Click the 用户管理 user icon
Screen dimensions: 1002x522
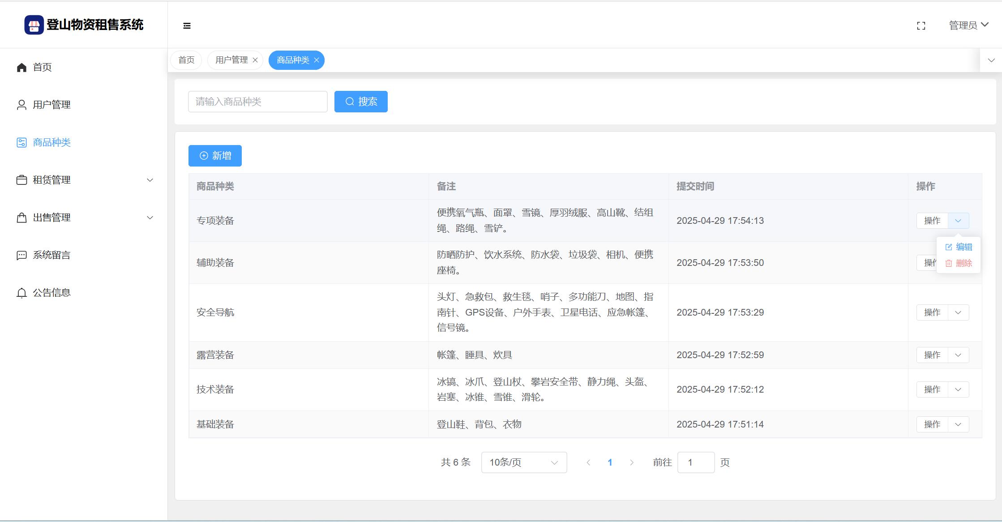tap(21, 105)
